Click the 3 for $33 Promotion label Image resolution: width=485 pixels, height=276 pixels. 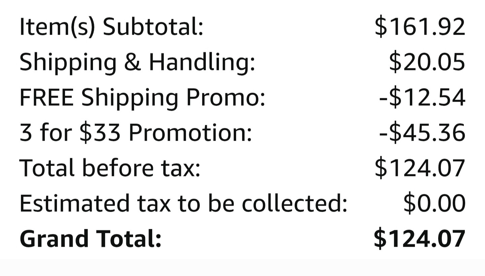[x=136, y=133]
